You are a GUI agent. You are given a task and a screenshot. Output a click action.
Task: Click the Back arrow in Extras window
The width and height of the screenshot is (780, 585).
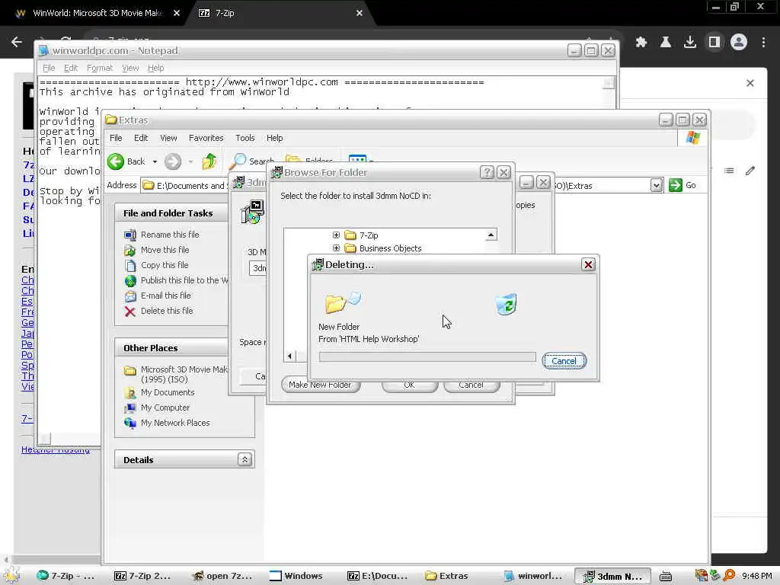[116, 161]
